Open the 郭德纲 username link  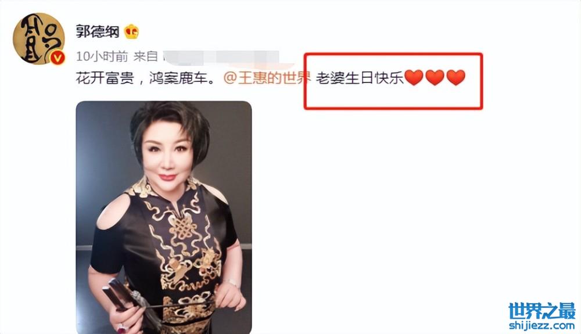[x=98, y=32]
